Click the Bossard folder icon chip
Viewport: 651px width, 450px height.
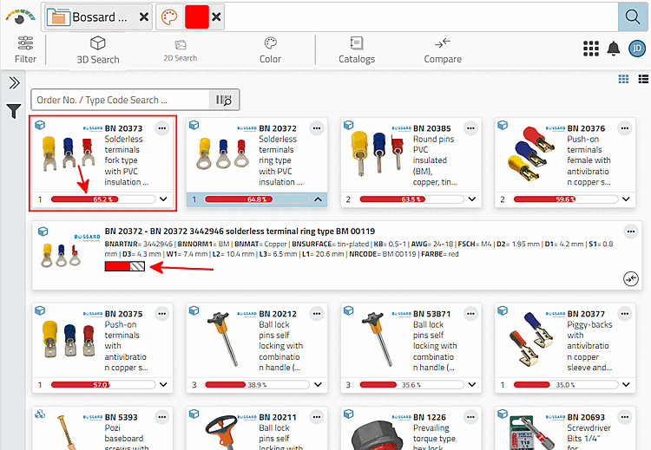coord(58,17)
